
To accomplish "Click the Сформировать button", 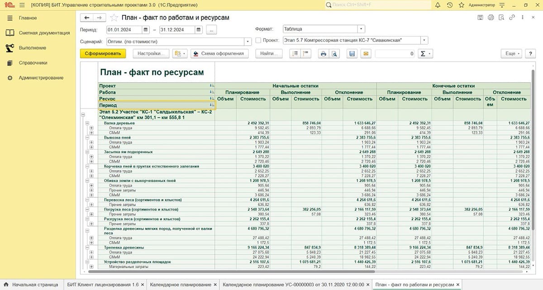I will point(104,53).
